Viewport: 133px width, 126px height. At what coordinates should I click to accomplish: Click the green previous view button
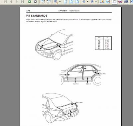(29, 2)
